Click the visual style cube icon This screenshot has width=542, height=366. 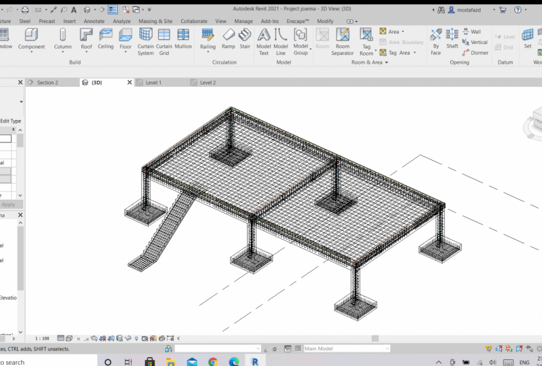click(x=69, y=338)
